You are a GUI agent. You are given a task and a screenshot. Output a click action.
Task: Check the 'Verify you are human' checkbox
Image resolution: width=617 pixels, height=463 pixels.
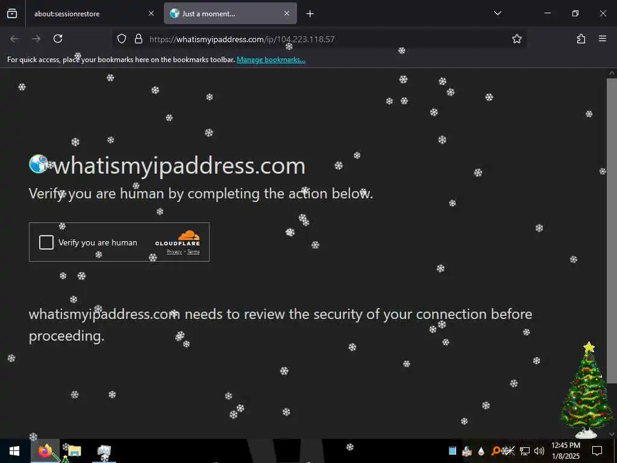pyautogui.click(x=46, y=242)
